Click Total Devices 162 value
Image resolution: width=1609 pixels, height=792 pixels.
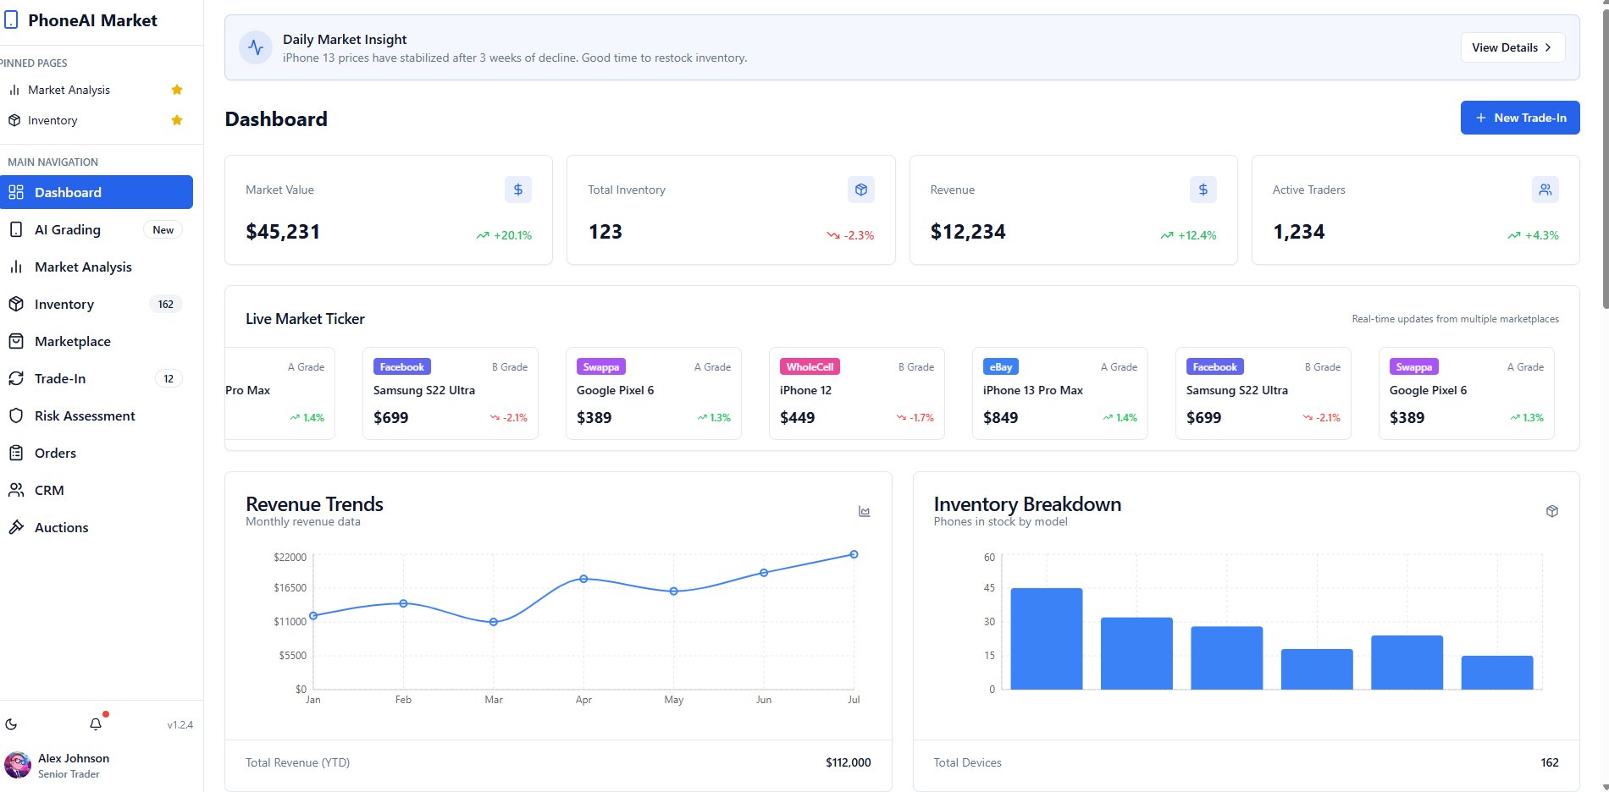coord(1550,762)
